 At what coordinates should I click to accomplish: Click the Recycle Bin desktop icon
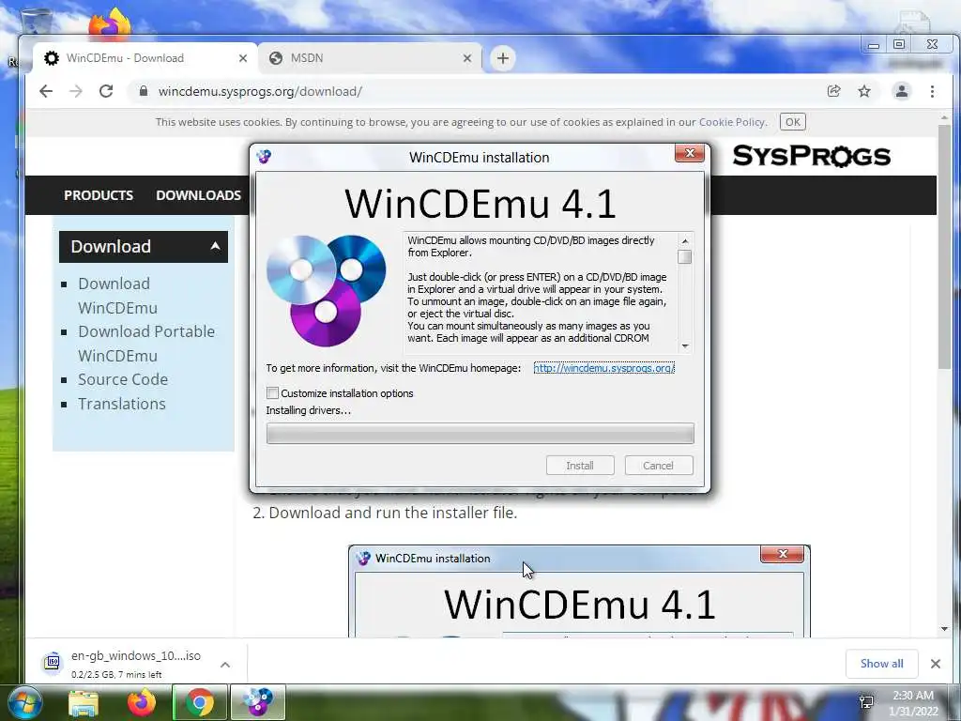36,21
